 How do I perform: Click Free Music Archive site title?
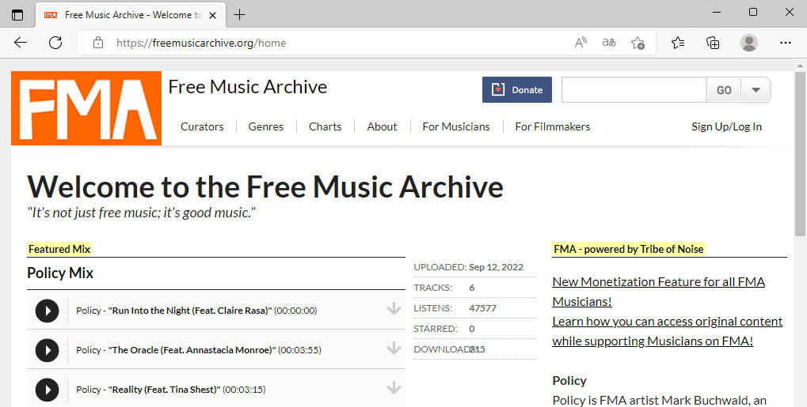coord(248,87)
